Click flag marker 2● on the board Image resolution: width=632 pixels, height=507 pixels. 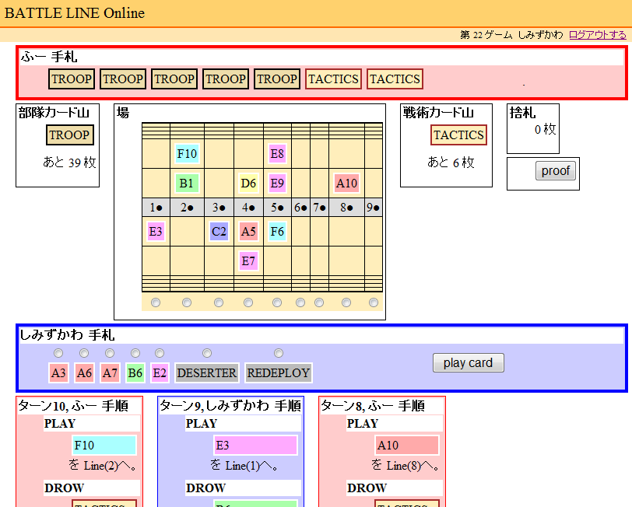coord(187,208)
